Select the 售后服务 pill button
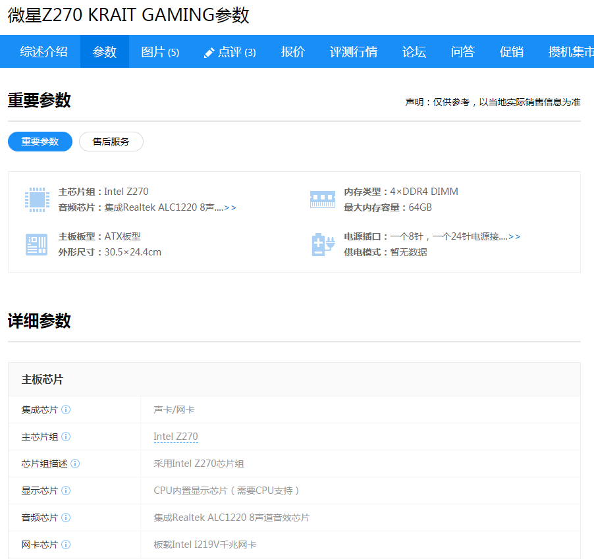The height and width of the screenshot is (559, 594). coord(111,142)
